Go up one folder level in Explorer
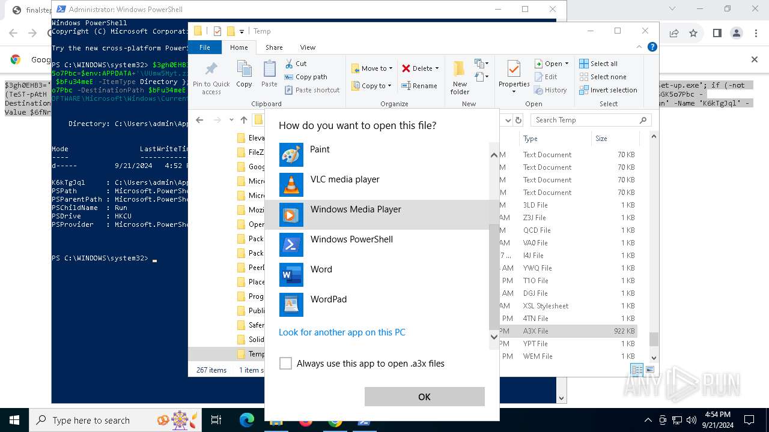769x432 pixels. 243,120
